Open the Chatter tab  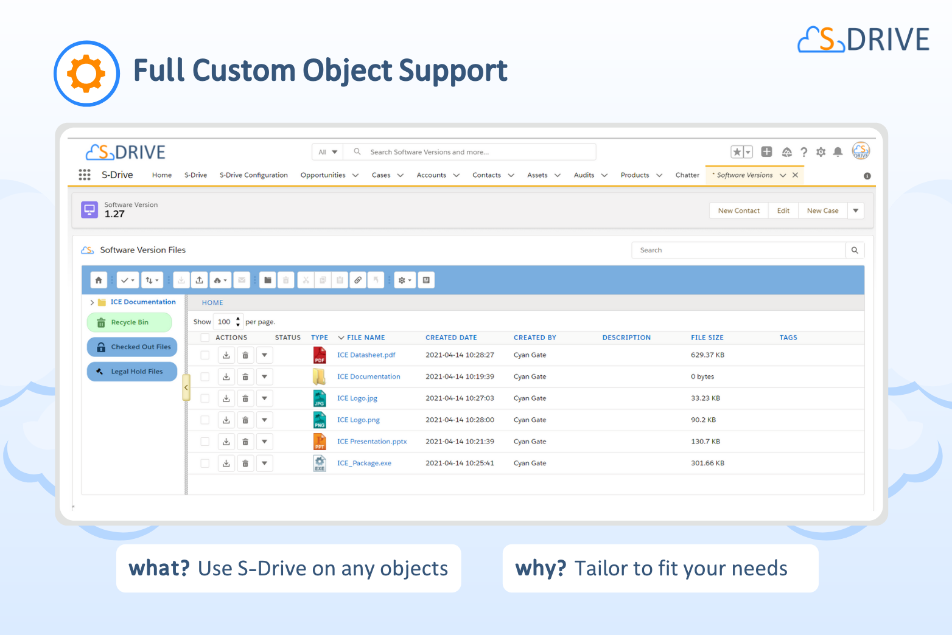(687, 175)
